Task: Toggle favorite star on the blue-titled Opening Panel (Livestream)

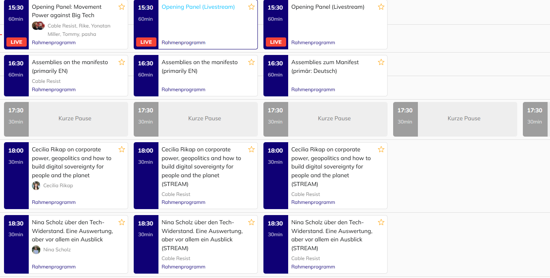Action: pyautogui.click(x=251, y=7)
